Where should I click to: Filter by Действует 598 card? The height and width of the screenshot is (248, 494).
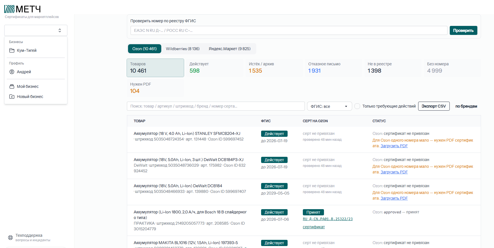[x=215, y=68]
